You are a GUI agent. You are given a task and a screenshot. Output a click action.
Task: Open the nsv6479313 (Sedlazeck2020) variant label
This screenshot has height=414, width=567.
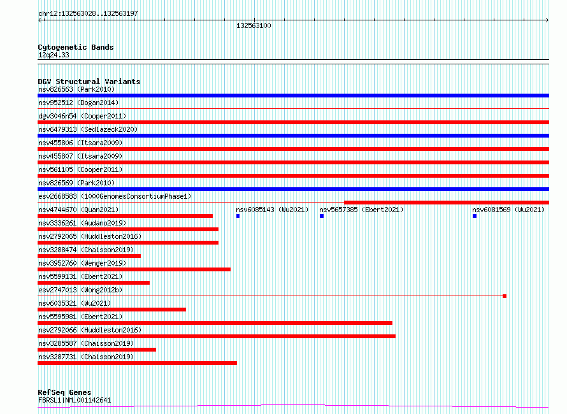(88, 129)
